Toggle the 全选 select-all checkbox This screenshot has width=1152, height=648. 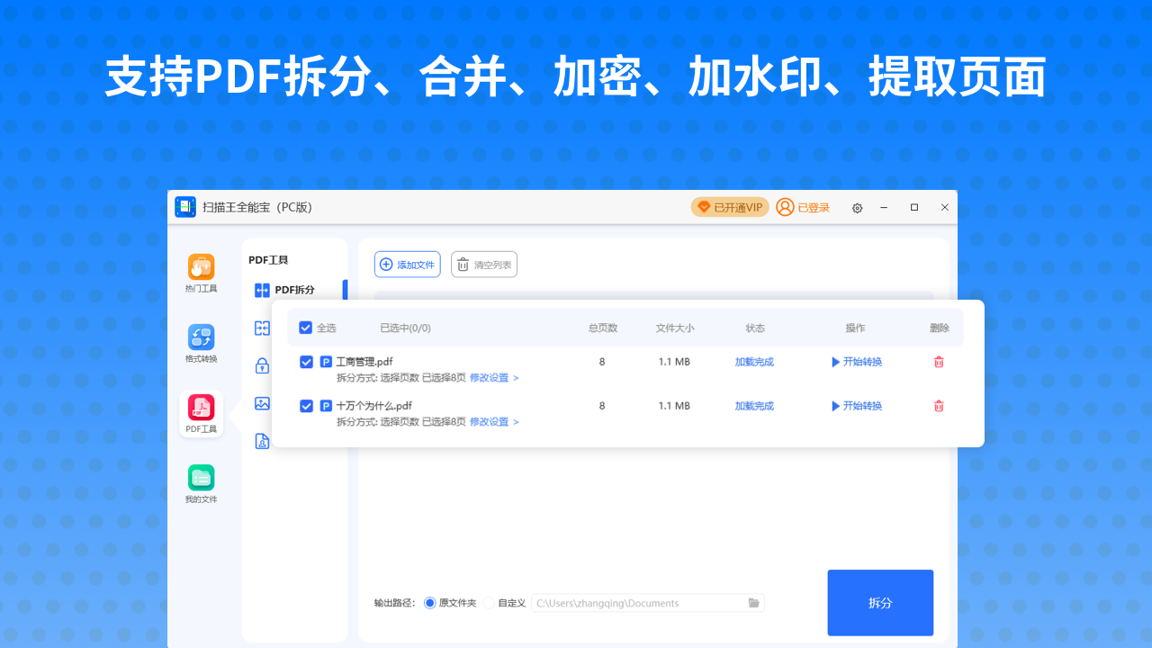(x=306, y=327)
